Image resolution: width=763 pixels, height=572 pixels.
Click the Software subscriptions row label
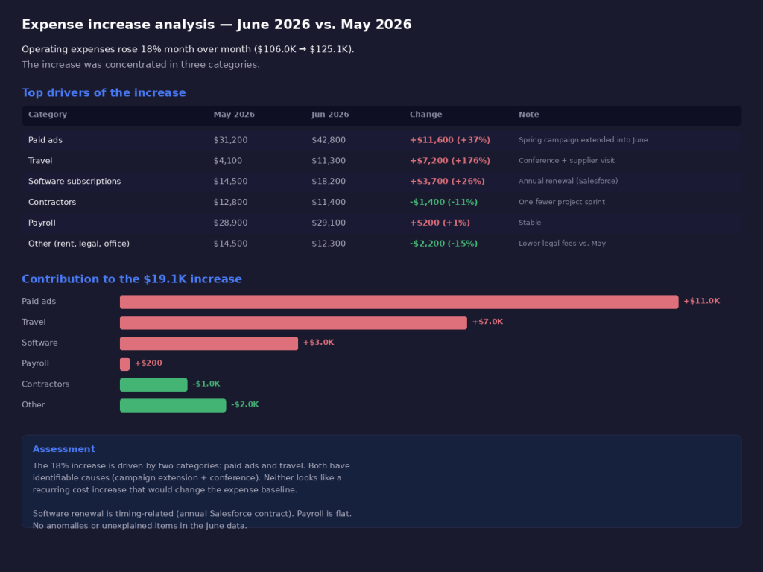[x=75, y=182]
